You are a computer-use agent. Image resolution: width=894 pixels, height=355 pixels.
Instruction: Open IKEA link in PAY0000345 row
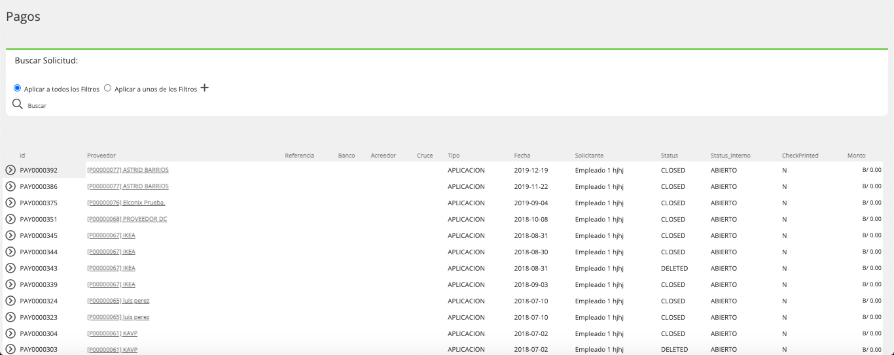click(x=111, y=235)
